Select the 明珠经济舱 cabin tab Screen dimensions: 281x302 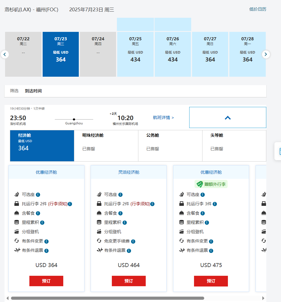106,146
